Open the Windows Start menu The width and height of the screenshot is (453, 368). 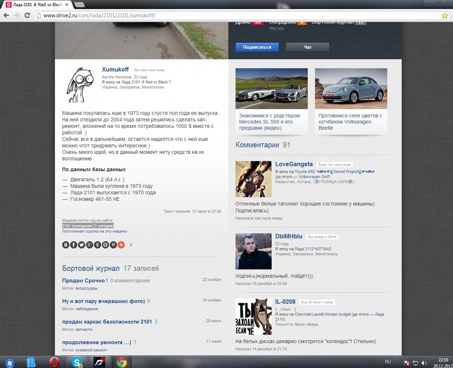[9, 362]
